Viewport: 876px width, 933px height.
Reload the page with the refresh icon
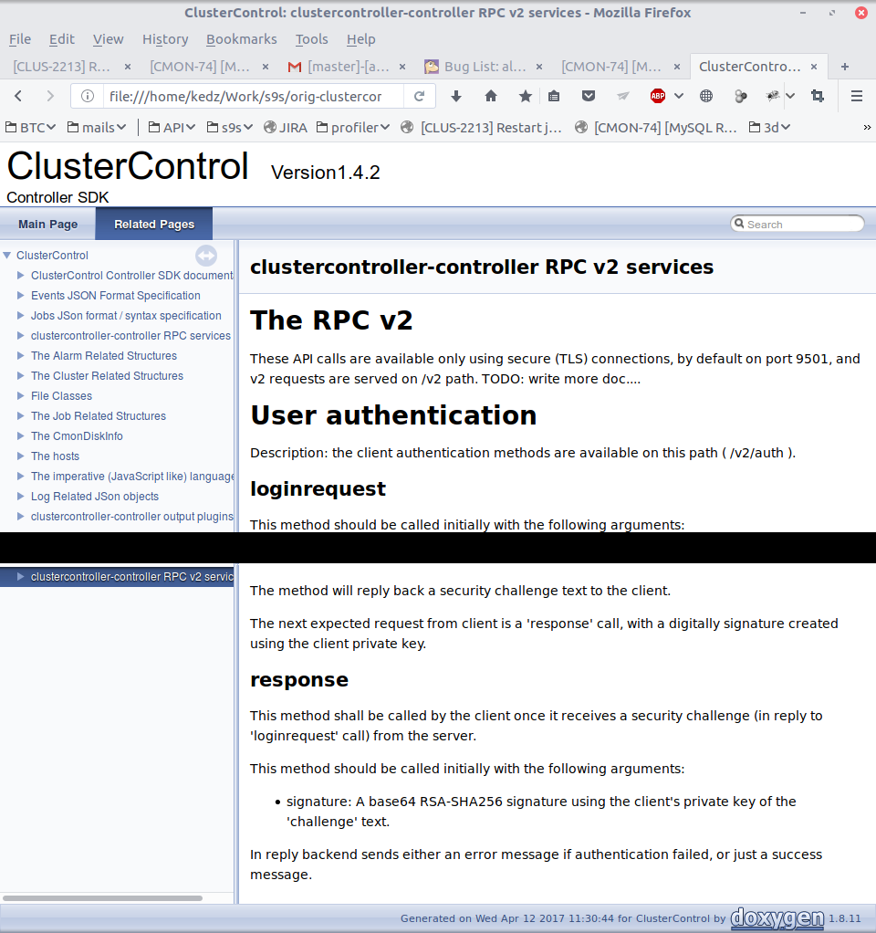(x=419, y=96)
